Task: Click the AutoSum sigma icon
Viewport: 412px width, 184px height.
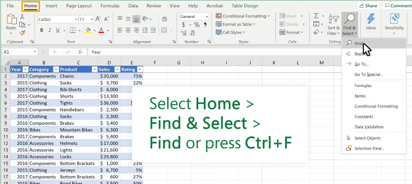Action: 316,16
